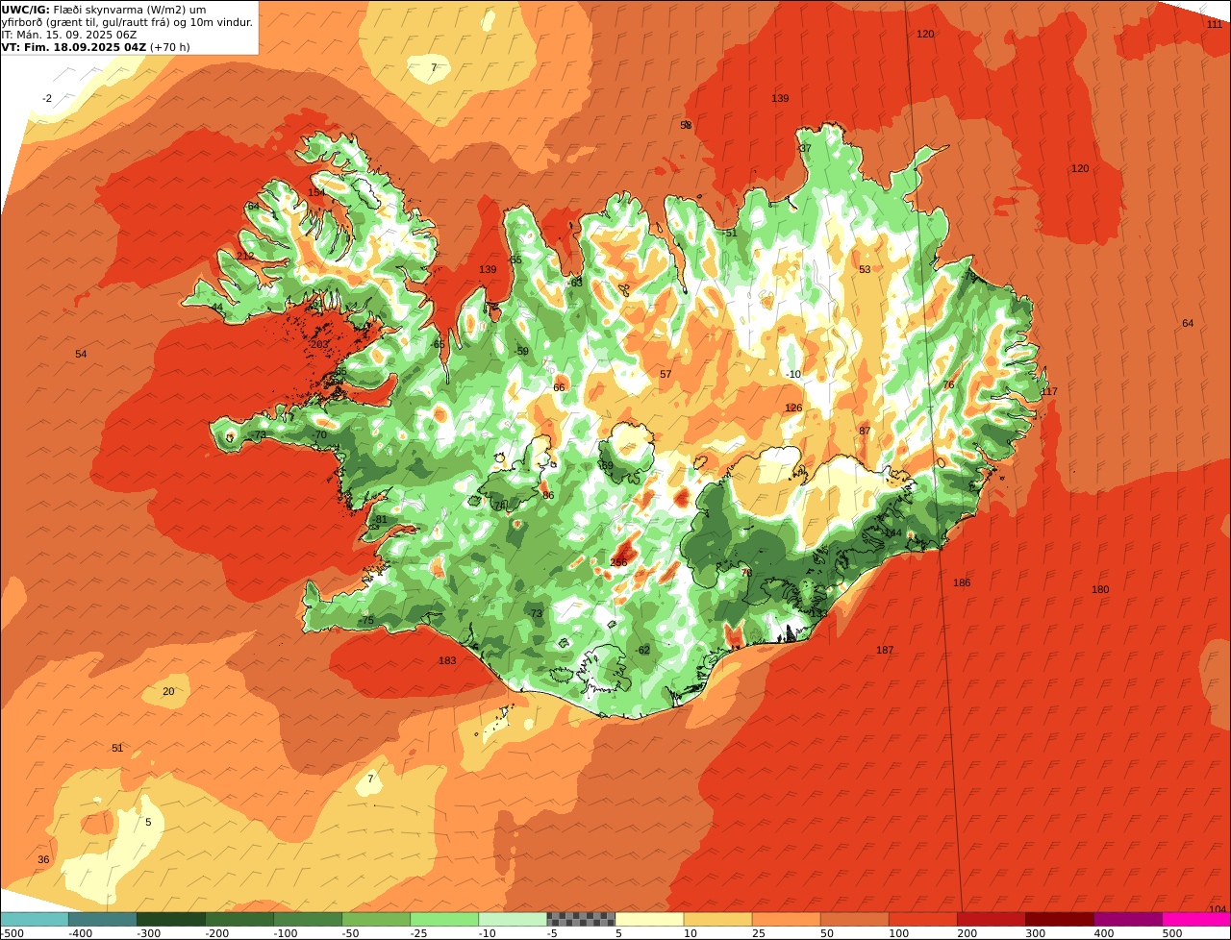Viewport: 1231px width, 940px height.
Task: Click the -10 pale green legend swatch
Action: pos(512,919)
